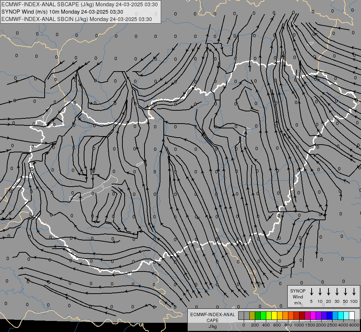Image resolution: width=361 pixels, height=332 pixels.
Task: Select the white CAPE legend swatch
Action: (352, 315)
